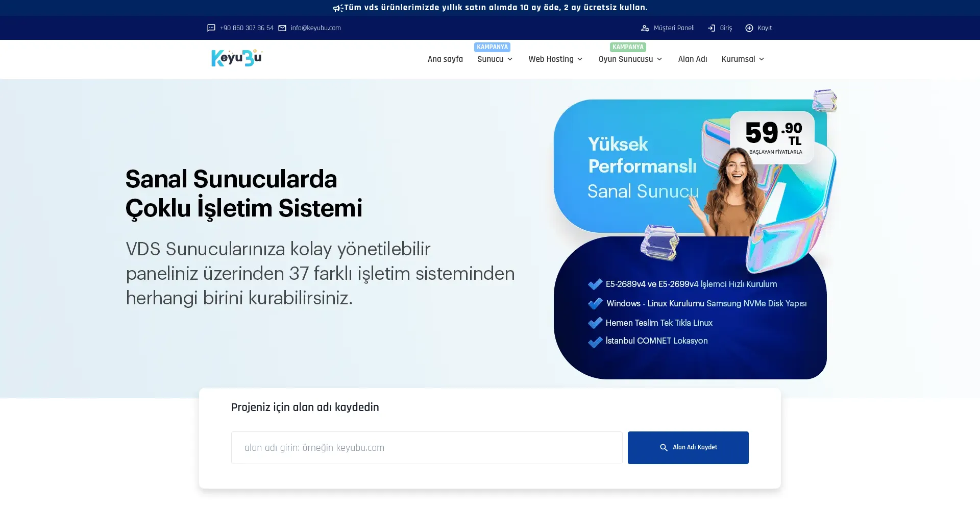
Task: Click the Kayıt plus circle icon
Action: pyautogui.click(x=749, y=28)
